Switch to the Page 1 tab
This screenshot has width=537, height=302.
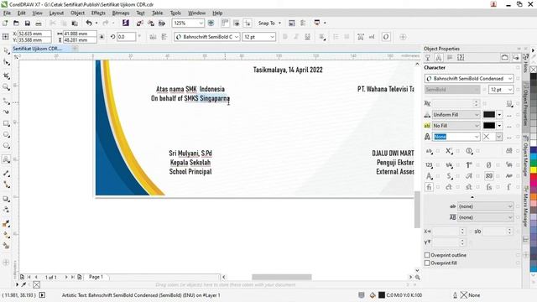click(96, 277)
